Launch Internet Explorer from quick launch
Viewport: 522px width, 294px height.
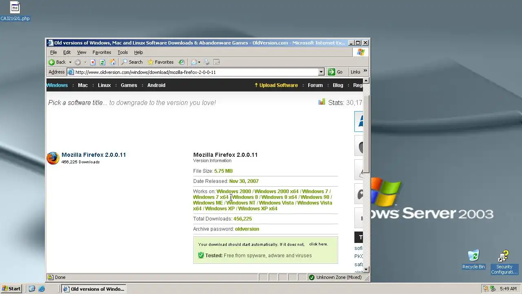tap(42, 289)
